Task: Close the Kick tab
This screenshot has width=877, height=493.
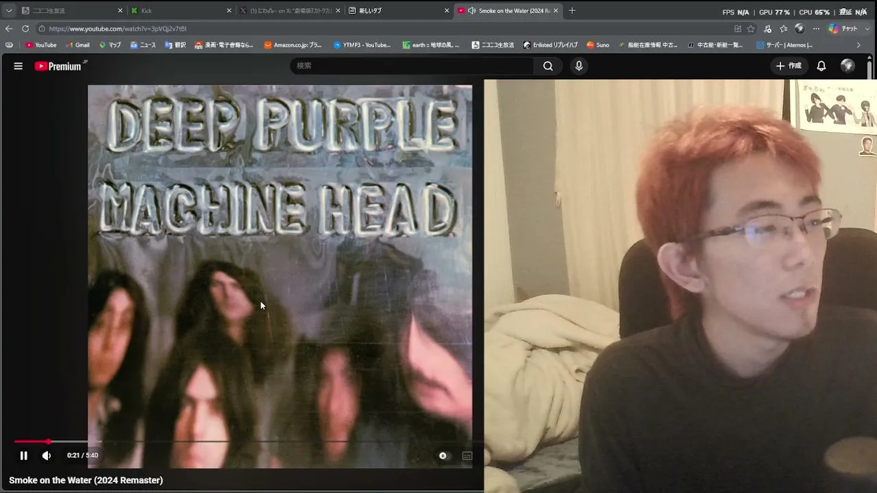Action: pos(229,11)
